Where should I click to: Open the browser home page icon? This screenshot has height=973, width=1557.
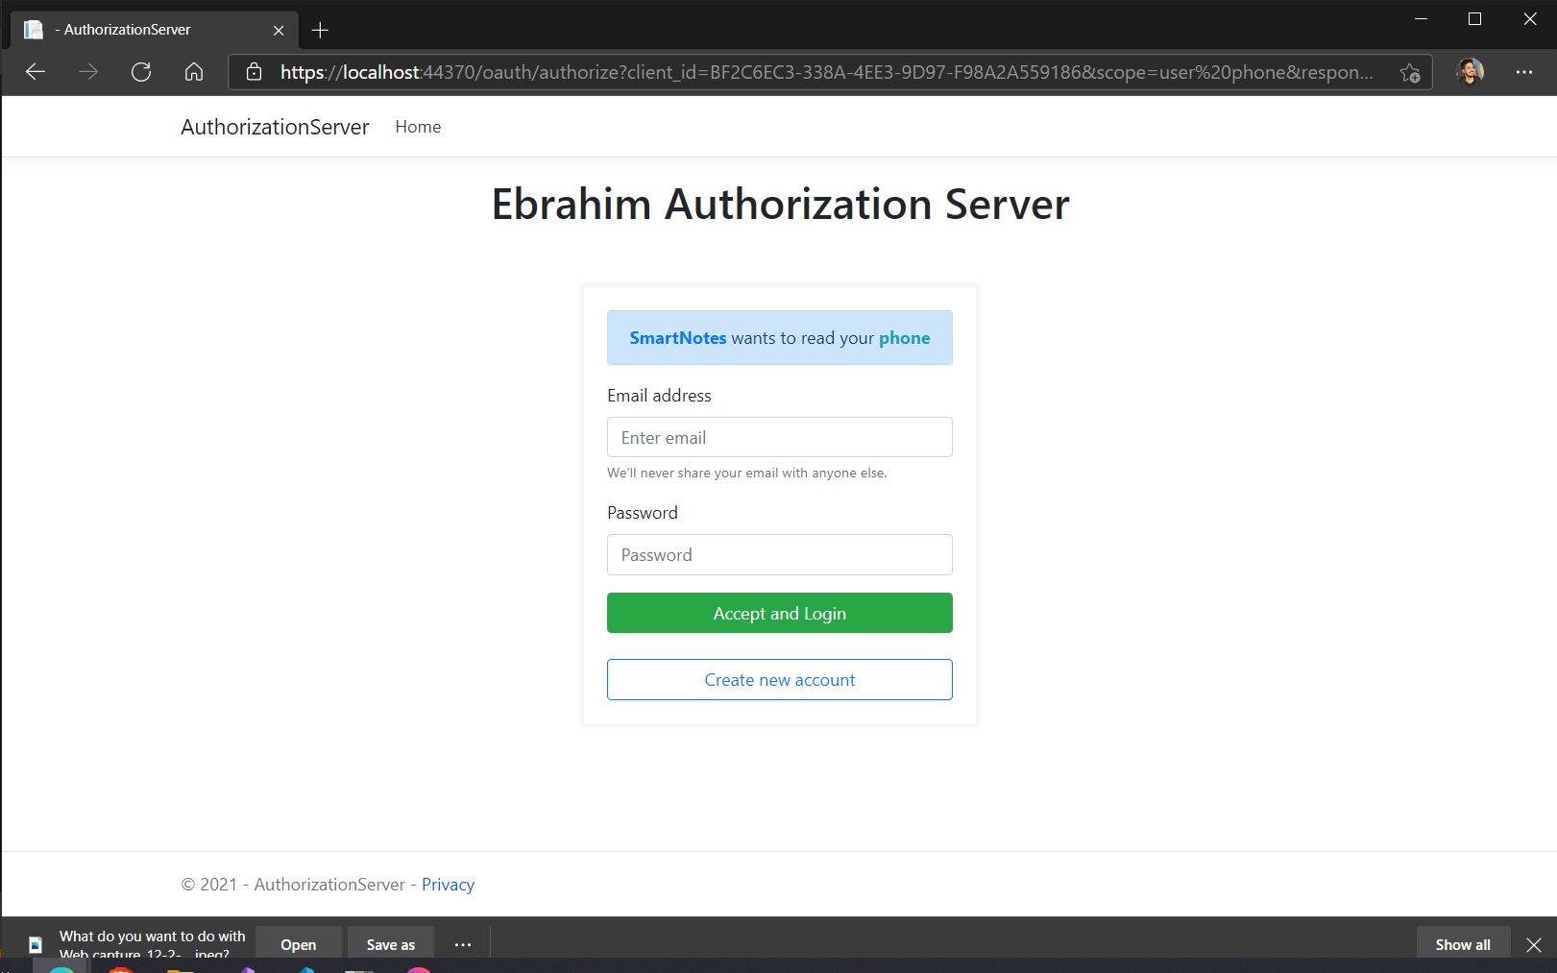pyautogui.click(x=194, y=72)
